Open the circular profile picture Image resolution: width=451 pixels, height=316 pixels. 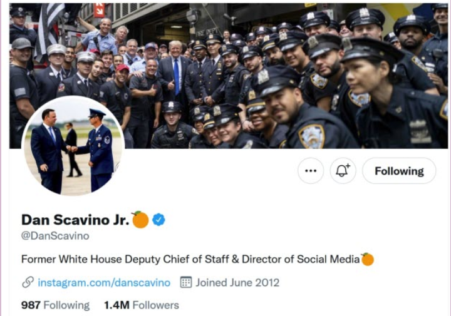(73, 146)
